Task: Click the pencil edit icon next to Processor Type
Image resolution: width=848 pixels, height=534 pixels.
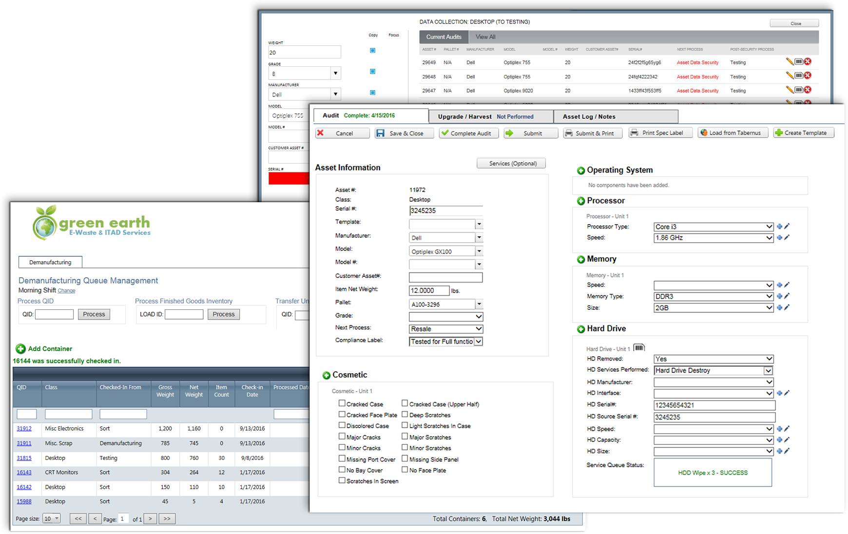Action: pyautogui.click(x=787, y=227)
